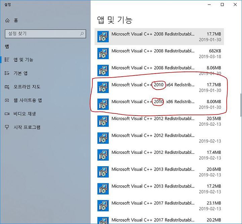Select Visual C++ 2013 name in the 17.2MB row
The width and height of the screenshot is (242, 224).
coord(153,186)
